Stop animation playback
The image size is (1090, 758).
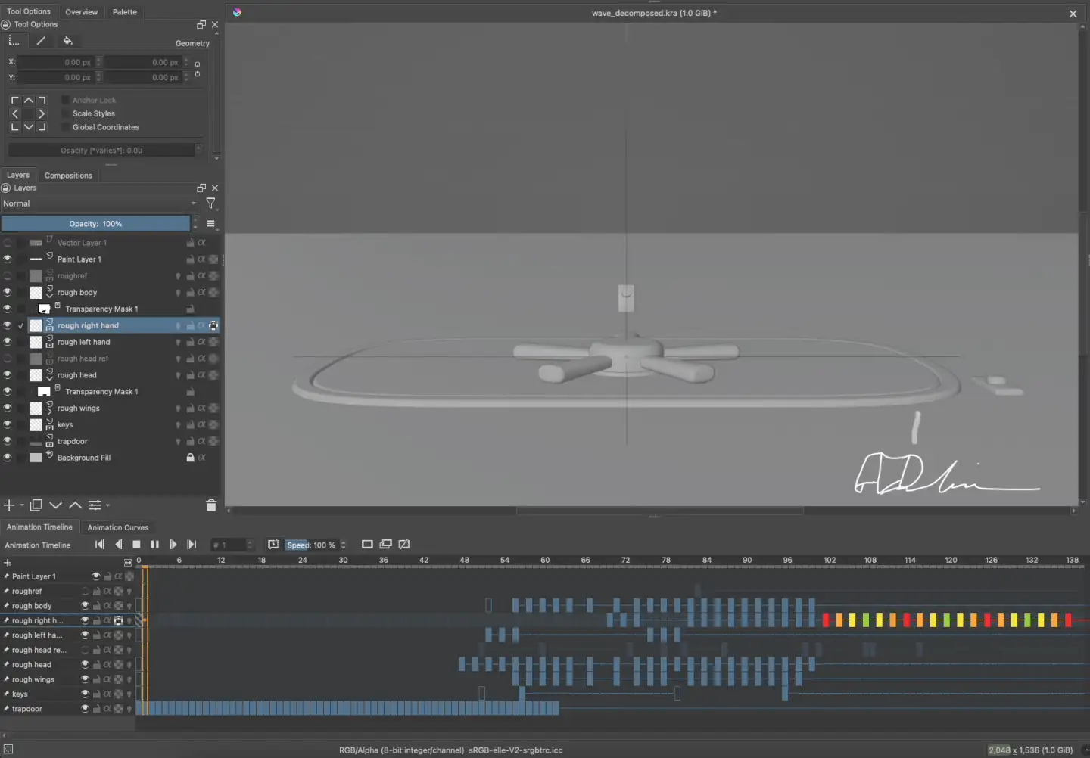click(136, 545)
